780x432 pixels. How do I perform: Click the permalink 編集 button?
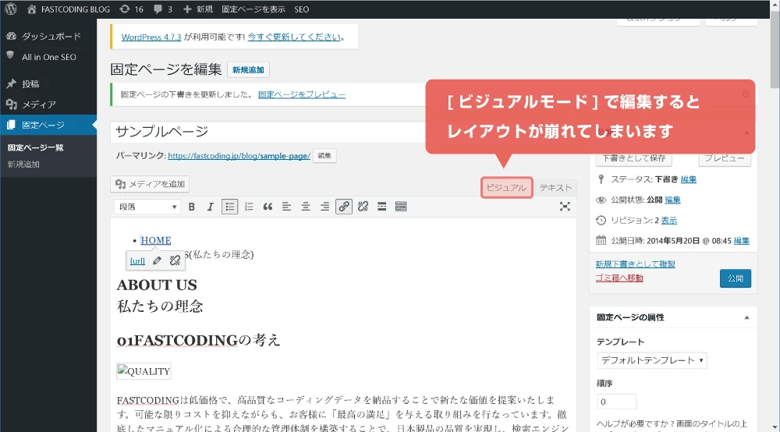click(x=324, y=156)
